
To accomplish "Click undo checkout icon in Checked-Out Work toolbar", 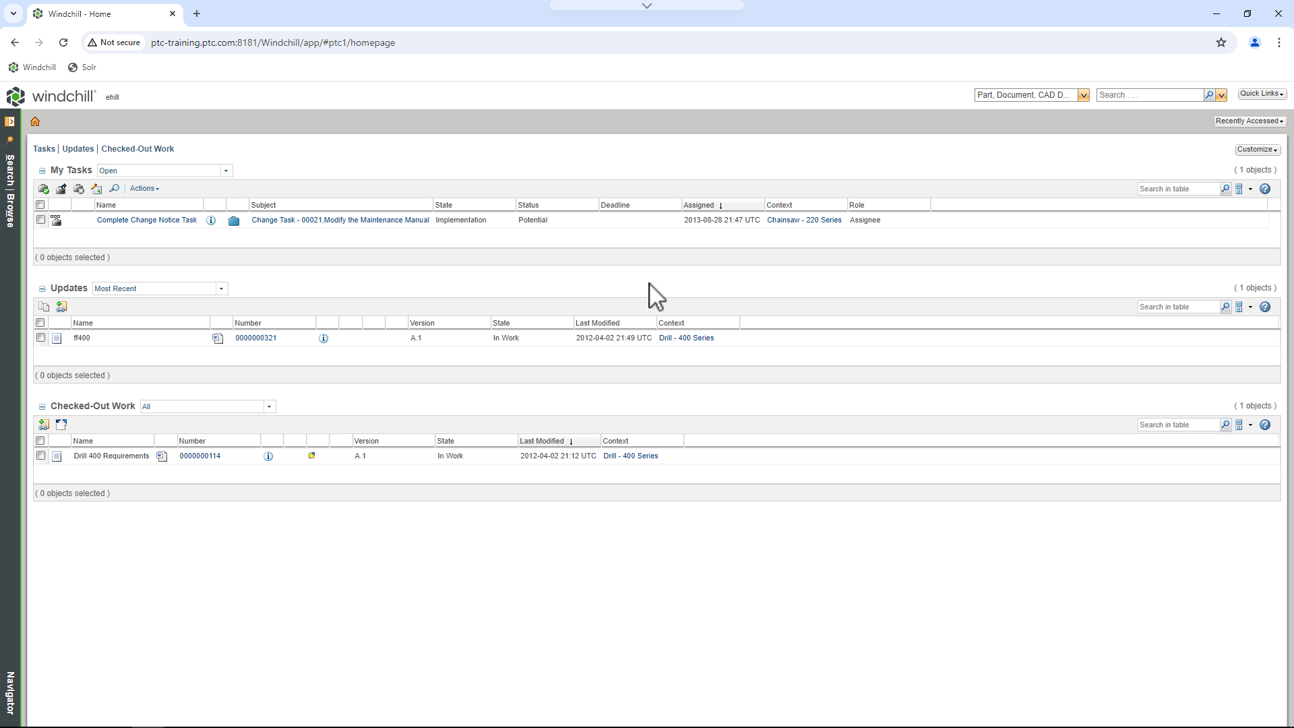I will pos(61,425).
